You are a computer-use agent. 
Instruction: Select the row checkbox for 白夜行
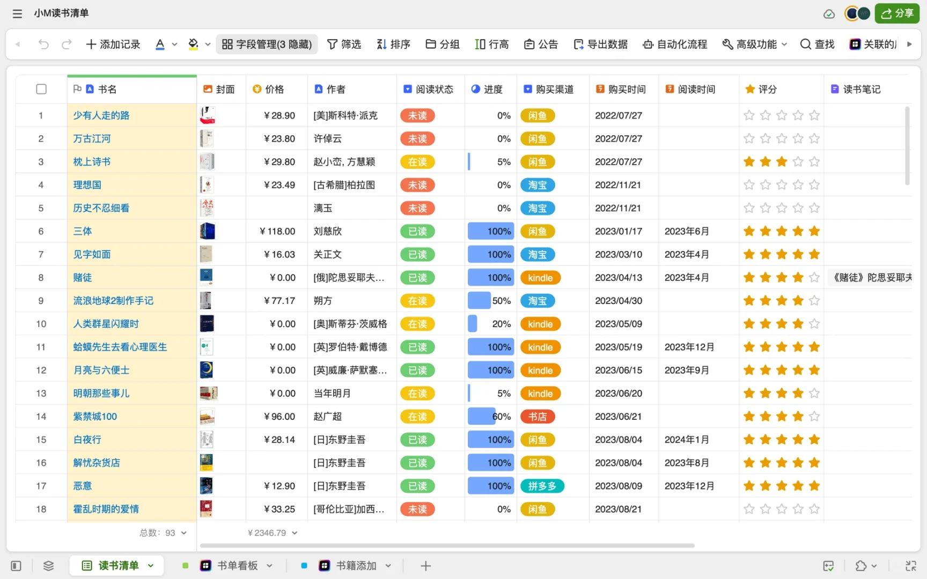41,439
